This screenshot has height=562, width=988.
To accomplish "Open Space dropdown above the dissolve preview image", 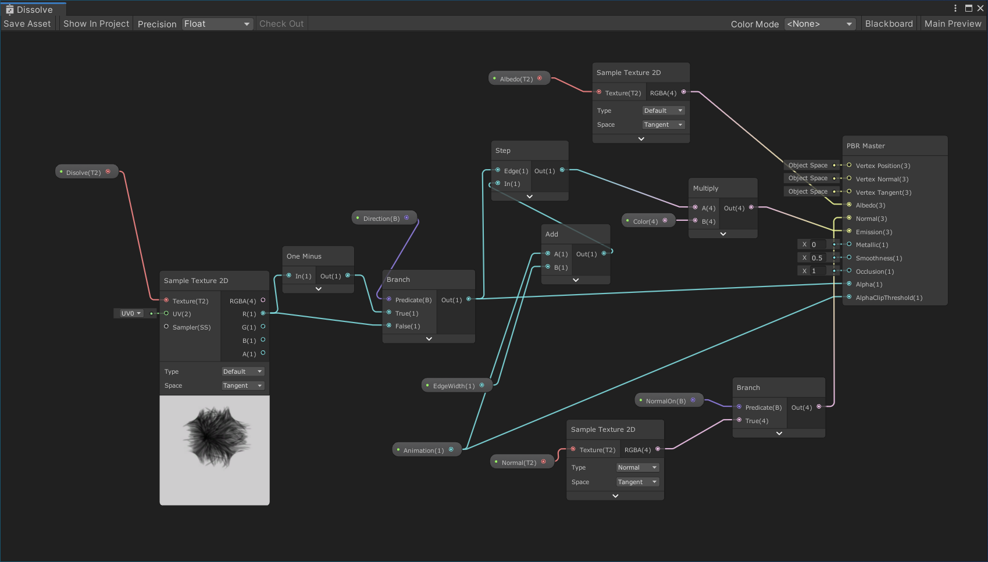I will (243, 385).
